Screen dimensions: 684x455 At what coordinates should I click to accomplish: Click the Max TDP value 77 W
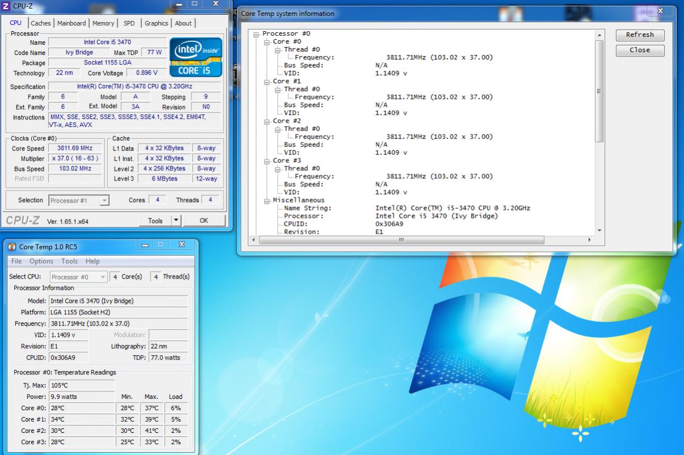[x=154, y=52]
